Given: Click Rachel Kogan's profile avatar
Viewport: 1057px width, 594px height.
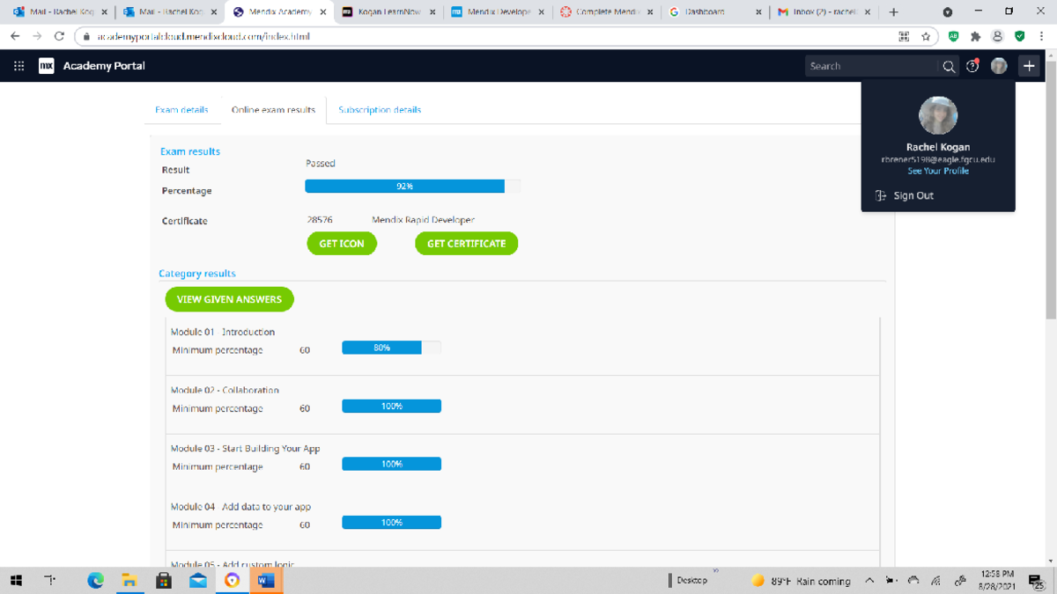Looking at the screenshot, I should click(x=937, y=114).
